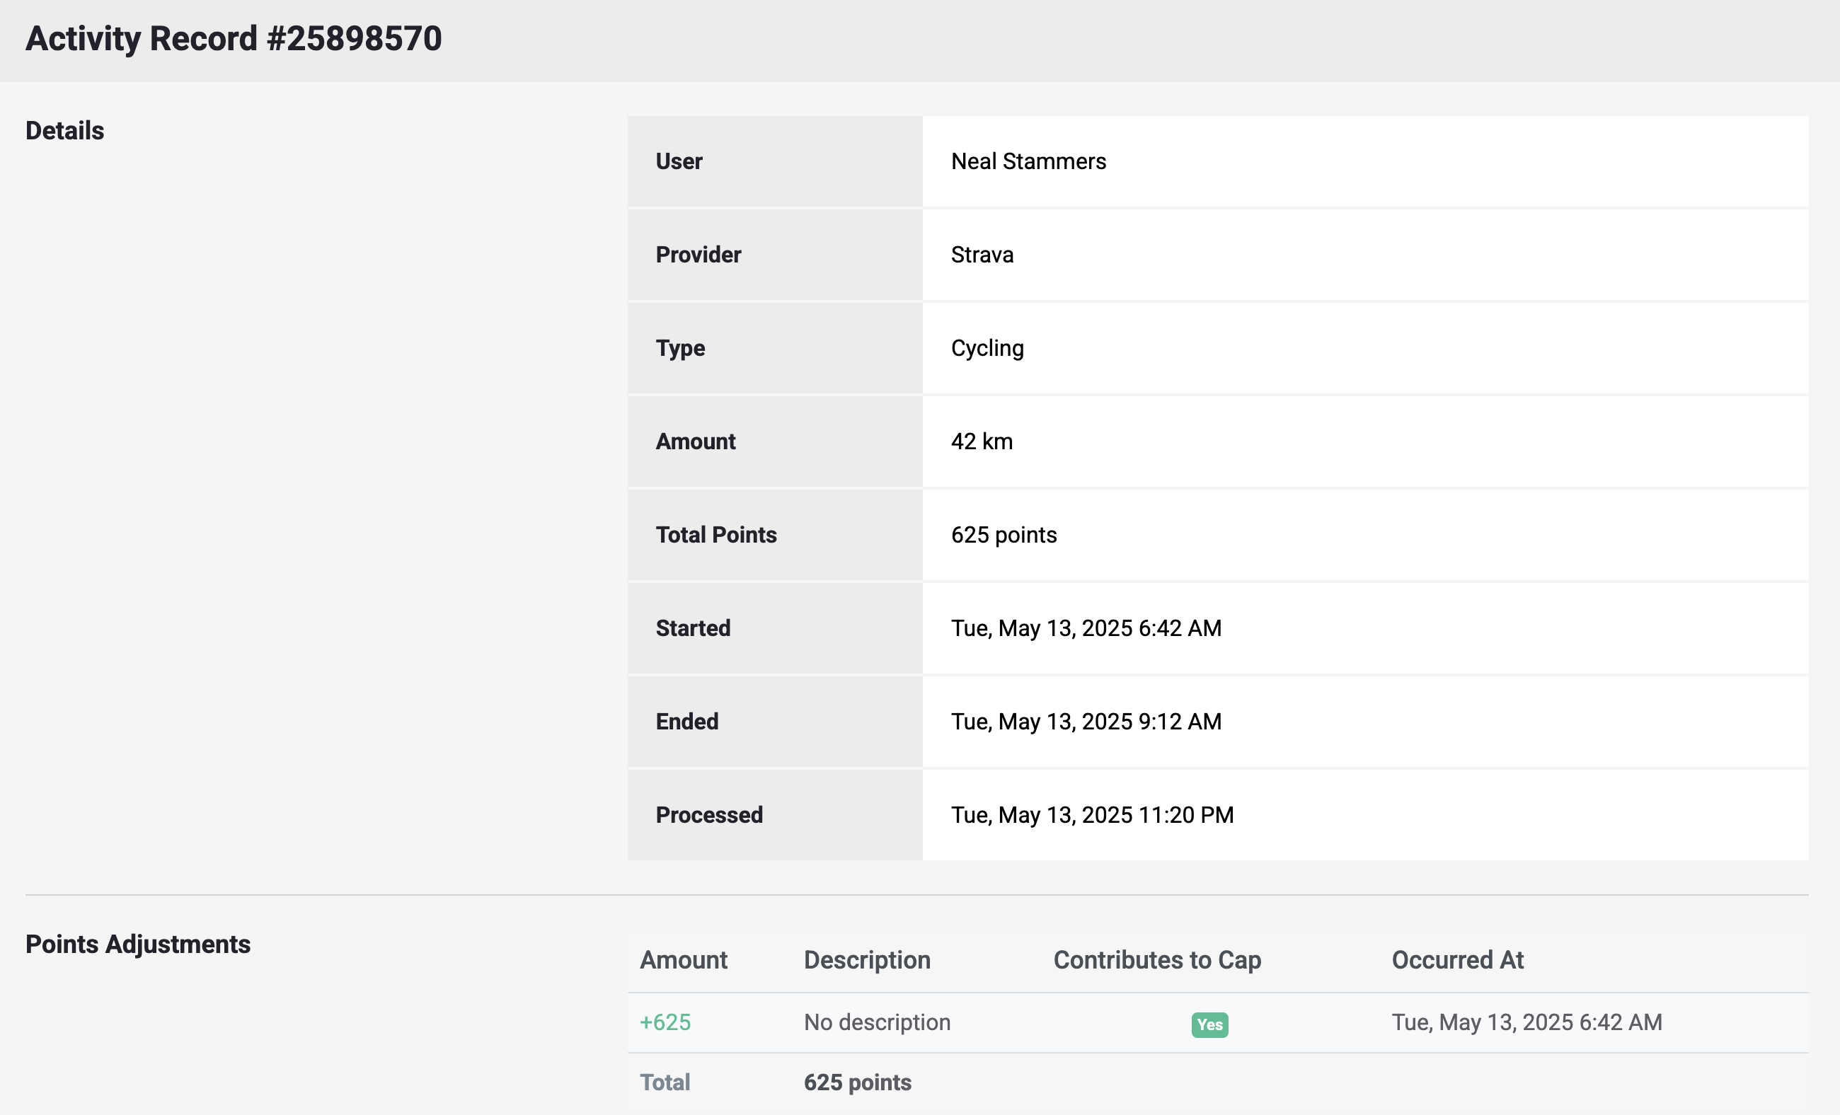The image size is (1840, 1115).
Task: Select the Amount column header
Action: (684, 960)
